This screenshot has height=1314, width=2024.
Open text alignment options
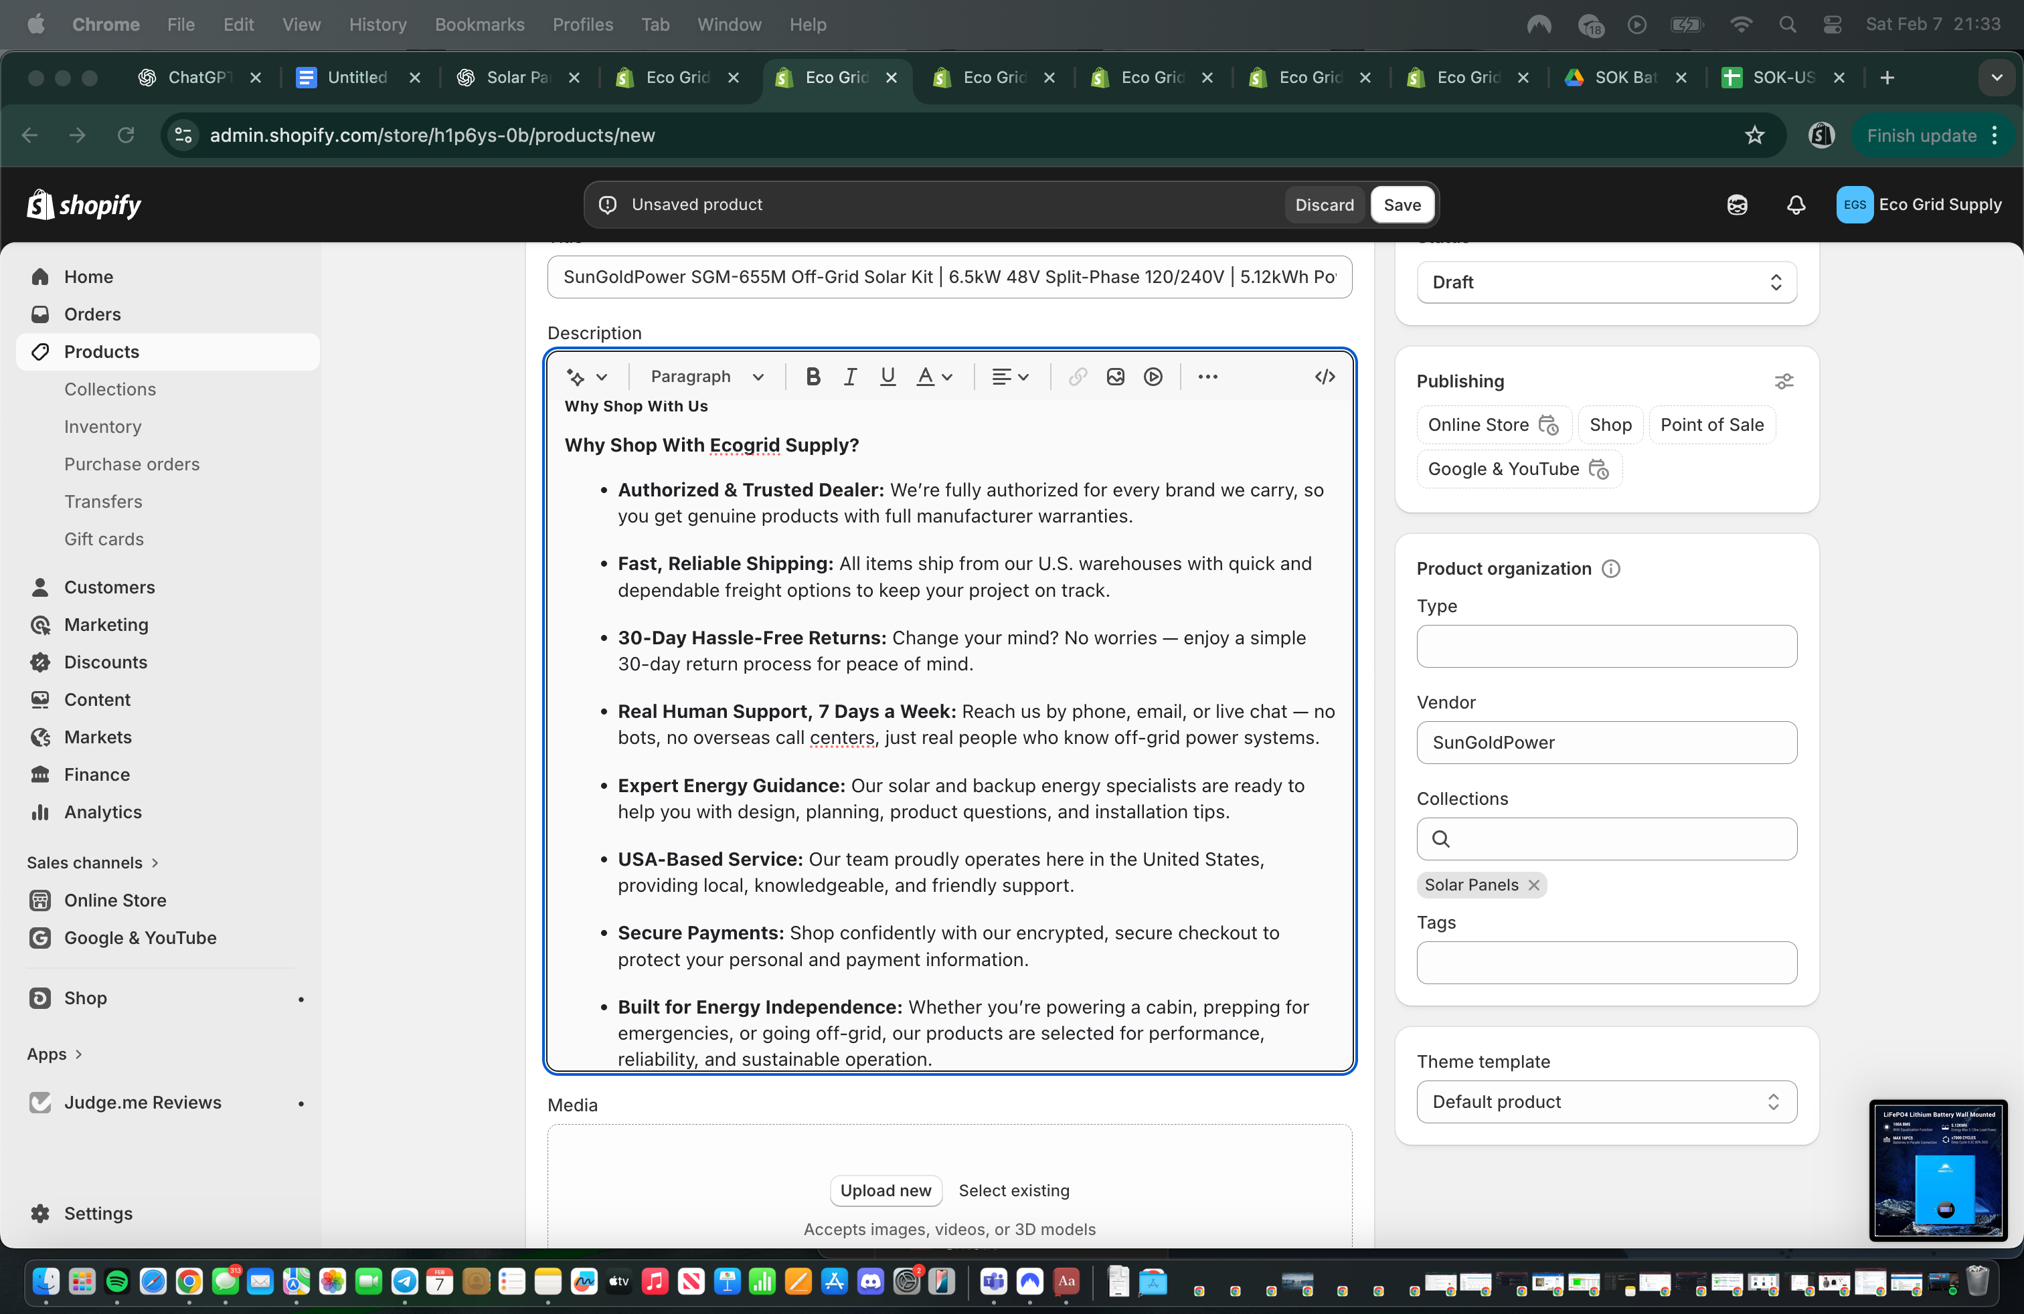click(x=1010, y=377)
